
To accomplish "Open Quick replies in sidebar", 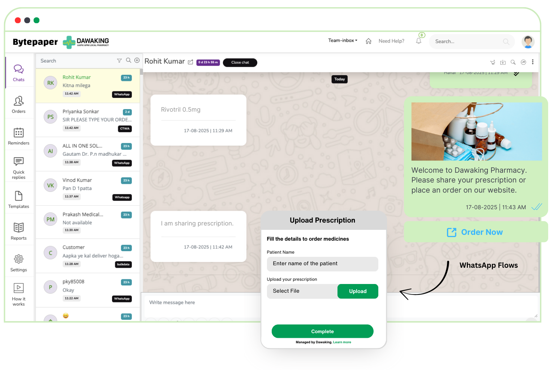I will point(19,168).
